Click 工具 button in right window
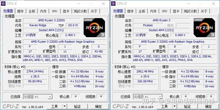 [x=165, y=106]
